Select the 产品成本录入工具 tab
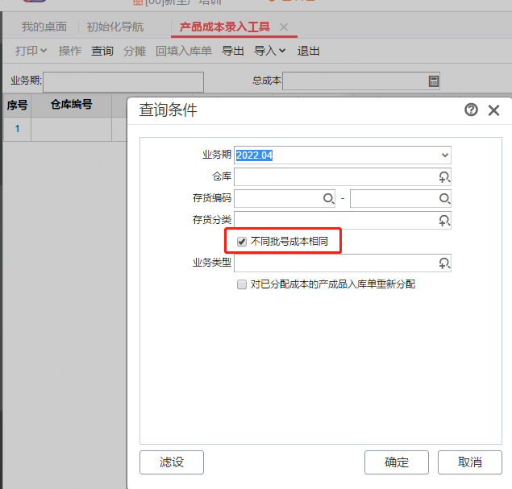The image size is (512, 489). [x=225, y=27]
